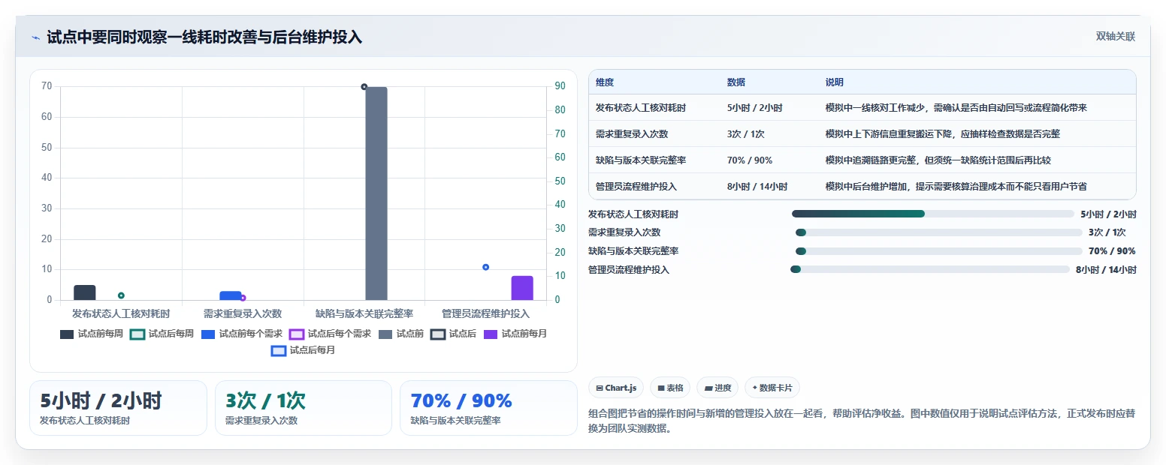1166x465 pixels.
Task: Click the lightning icon beside the card title
Action: pyautogui.click(x=35, y=37)
